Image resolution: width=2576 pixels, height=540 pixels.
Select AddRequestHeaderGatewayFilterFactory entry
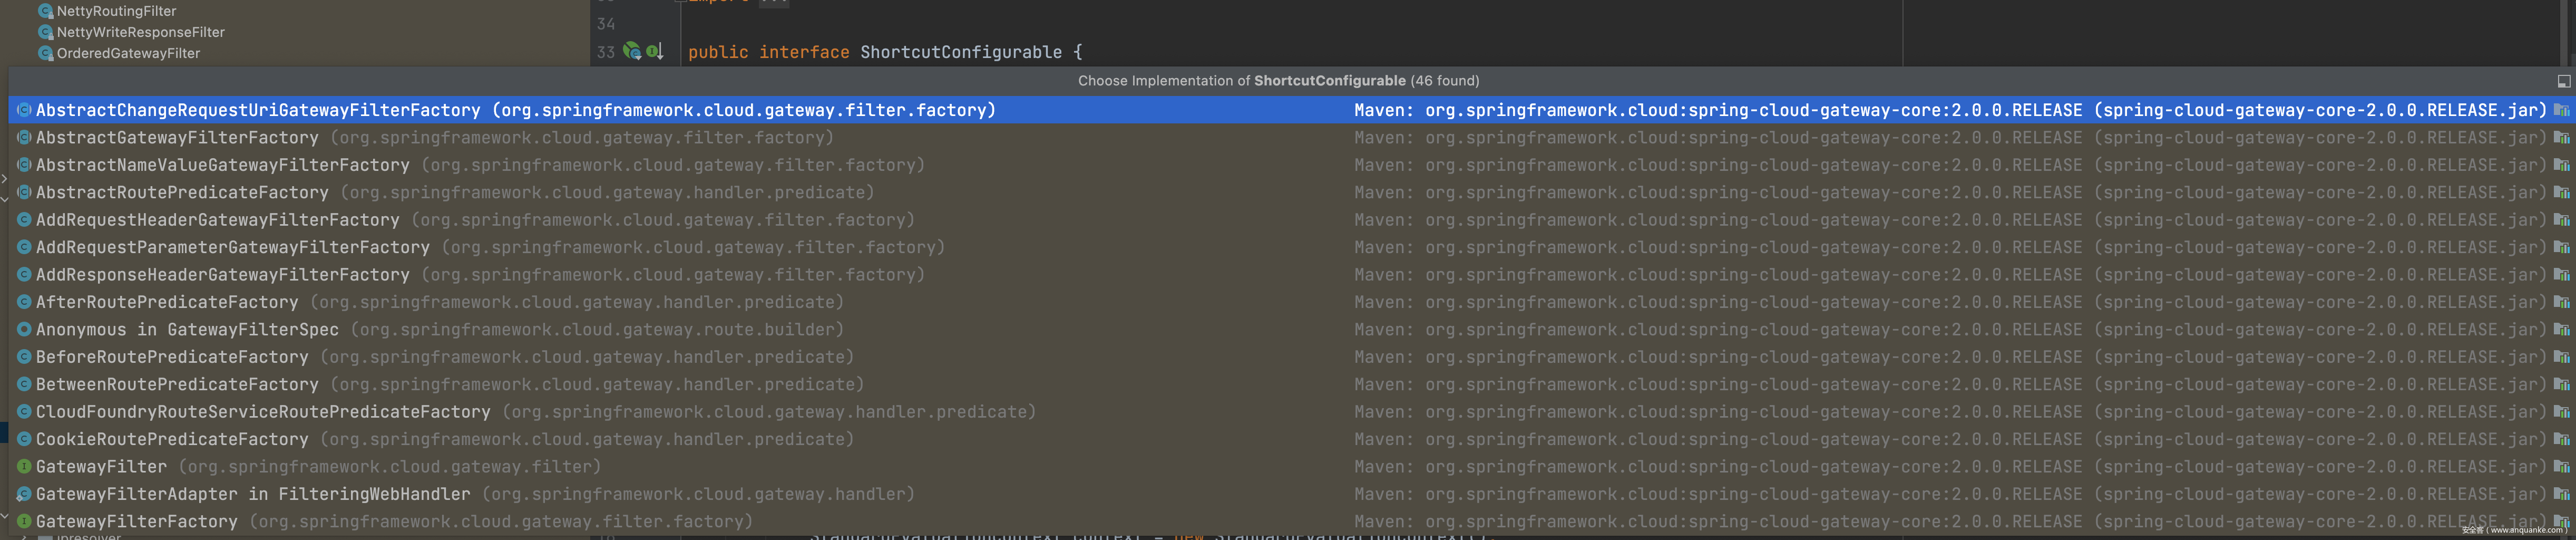coord(217,220)
